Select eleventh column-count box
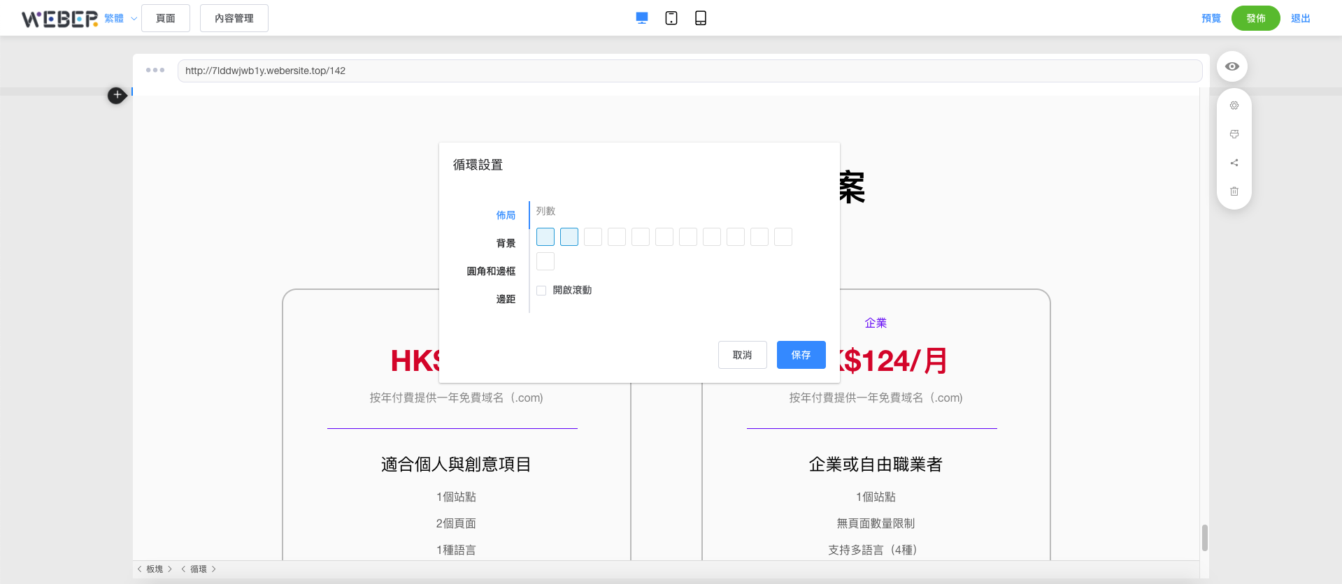Viewport: 1342px width, 584px height. 783,237
